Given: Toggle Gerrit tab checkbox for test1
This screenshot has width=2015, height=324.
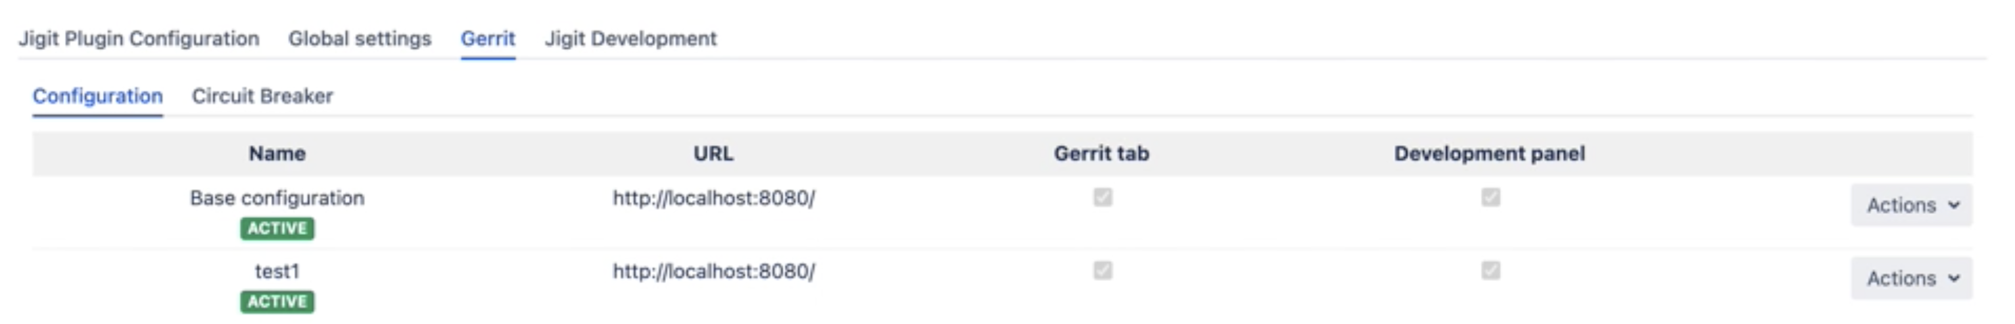Looking at the screenshot, I should click(1102, 270).
